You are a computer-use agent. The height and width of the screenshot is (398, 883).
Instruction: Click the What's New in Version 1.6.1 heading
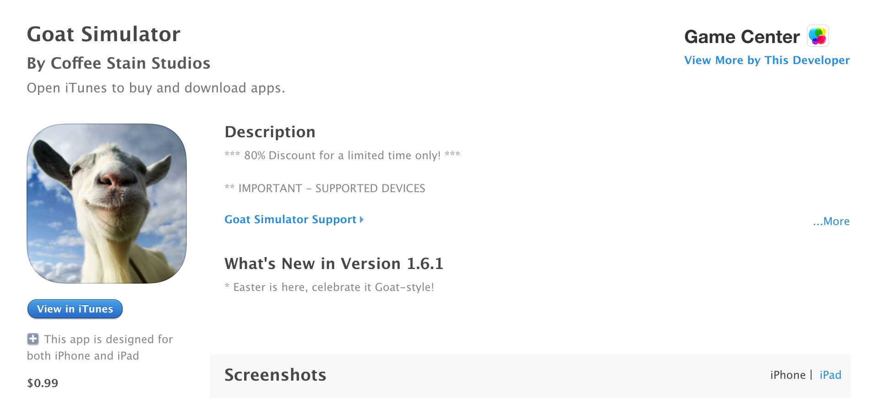[x=334, y=264]
